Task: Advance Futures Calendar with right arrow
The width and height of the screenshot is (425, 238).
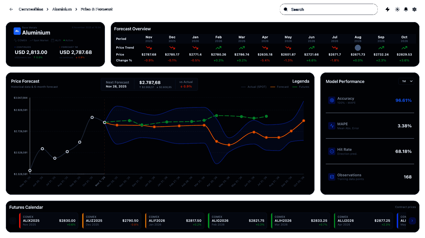Action: pyautogui.click(x=412, y=220)
